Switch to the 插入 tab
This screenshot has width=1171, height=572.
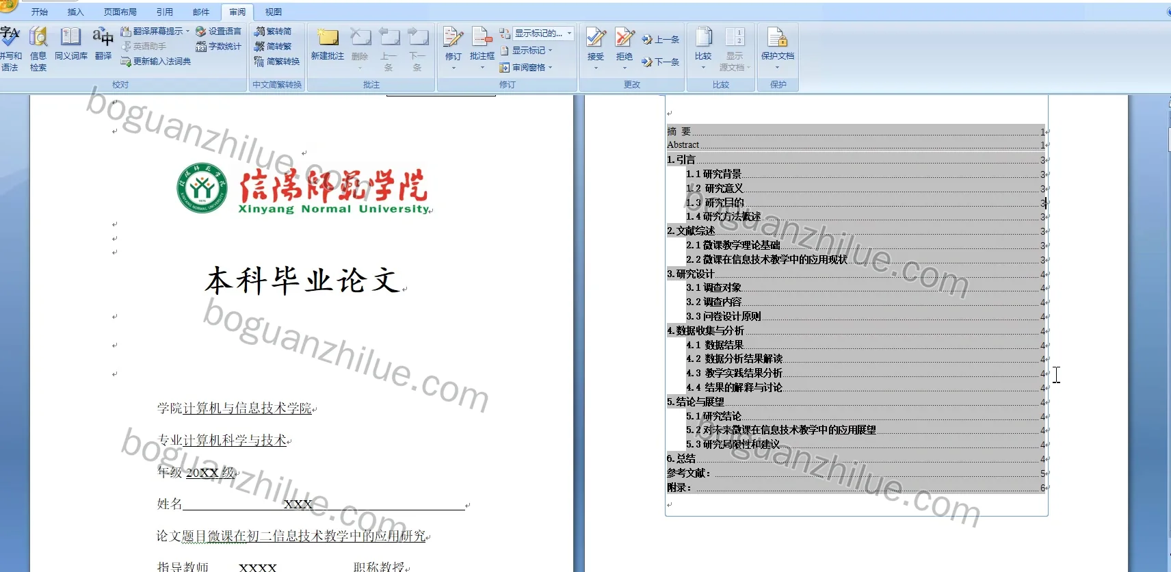click(x=75, y=12)
